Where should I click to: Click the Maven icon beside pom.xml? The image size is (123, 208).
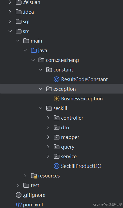(x=19, y=205)
